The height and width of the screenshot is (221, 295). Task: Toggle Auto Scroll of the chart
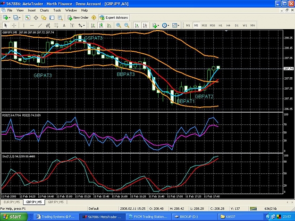coord(137,25)
